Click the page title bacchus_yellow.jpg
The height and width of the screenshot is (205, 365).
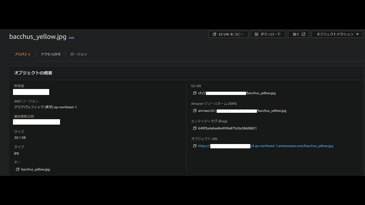click(38, 37)
